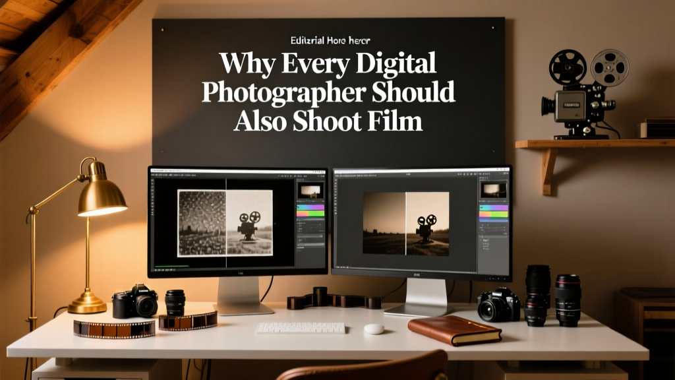The width and height of the screenshot is (675, 380).
Task: Select the navigator preview thumbnail on the left monitor
Action: 311,191
